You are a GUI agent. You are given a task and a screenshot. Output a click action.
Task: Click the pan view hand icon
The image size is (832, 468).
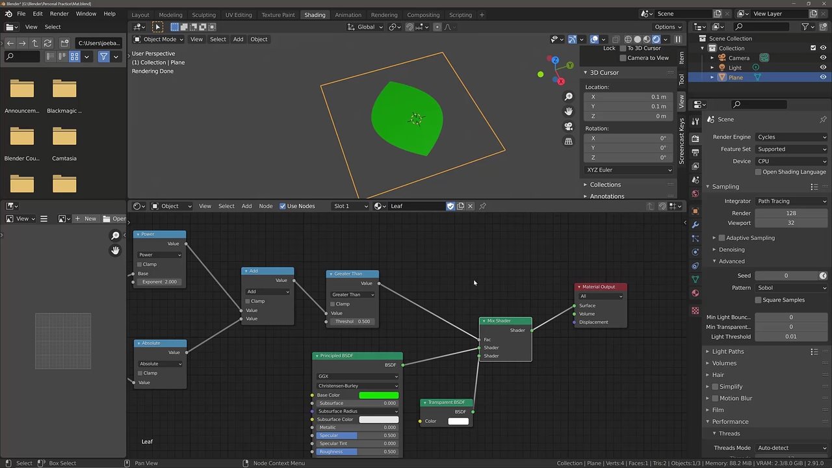tap(569, 111)
